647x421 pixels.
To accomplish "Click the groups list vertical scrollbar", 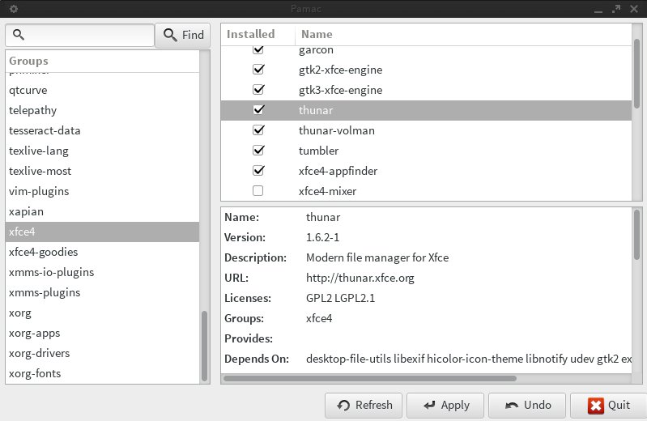I will click(x=204, y=346).
